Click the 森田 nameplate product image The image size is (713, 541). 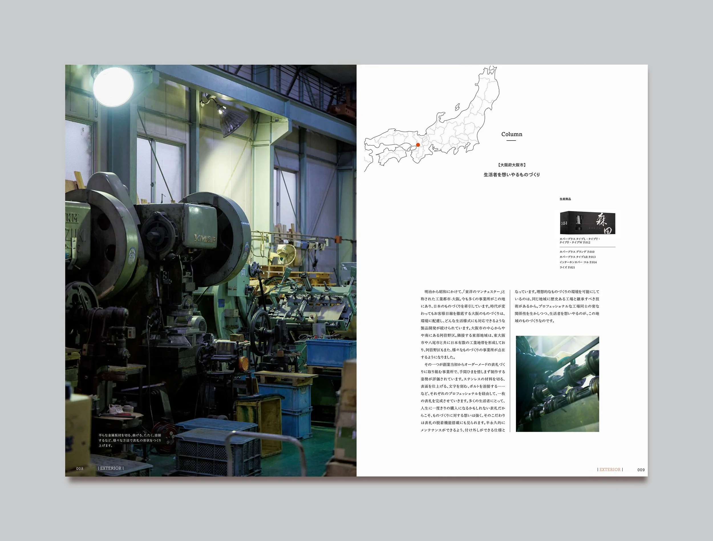[587, 223]
